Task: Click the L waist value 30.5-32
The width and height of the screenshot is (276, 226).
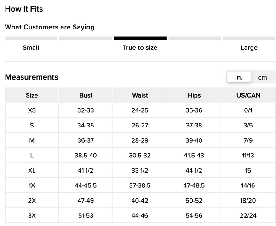Action: point(140,156)
